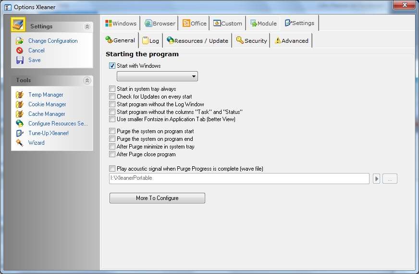419x274 pixels.
Task: Click the wave file path text field
Action: tap(239, 178)
